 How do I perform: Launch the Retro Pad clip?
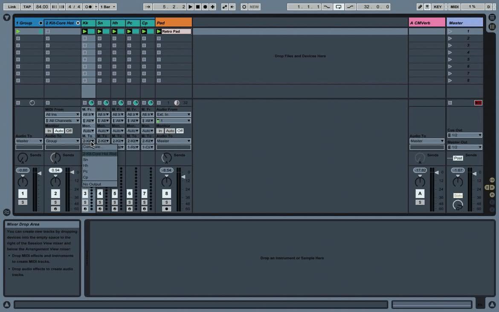159,31
